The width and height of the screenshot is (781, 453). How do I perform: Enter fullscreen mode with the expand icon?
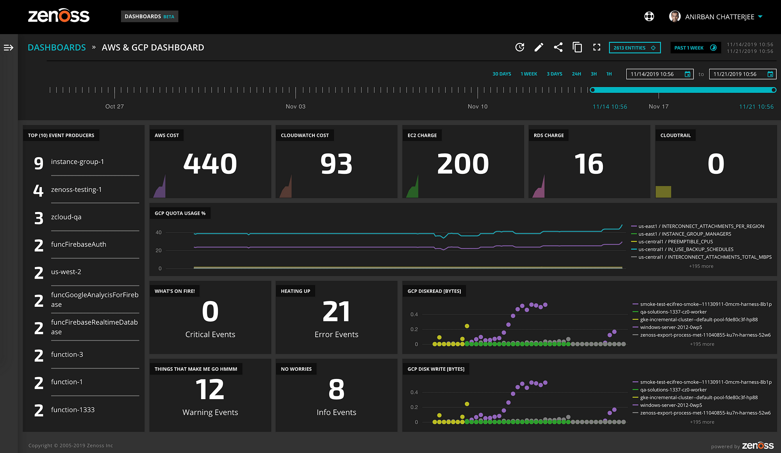(597, 48)
